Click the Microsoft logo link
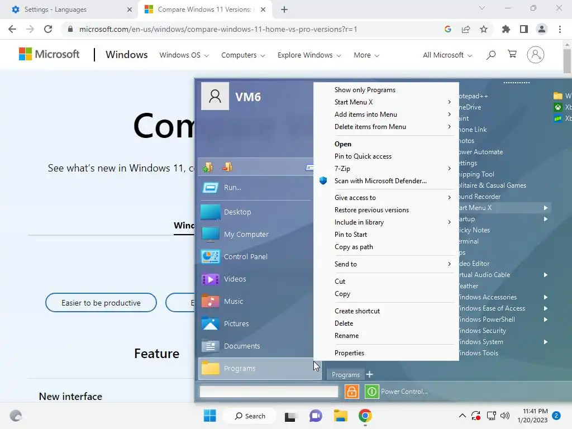Screen dimensions: 572x429 tap(49, 54)
